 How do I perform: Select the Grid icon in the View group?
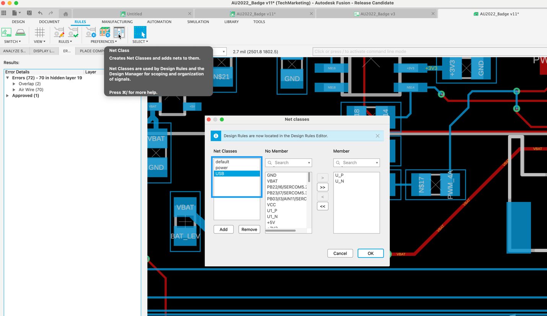point(39,33)
